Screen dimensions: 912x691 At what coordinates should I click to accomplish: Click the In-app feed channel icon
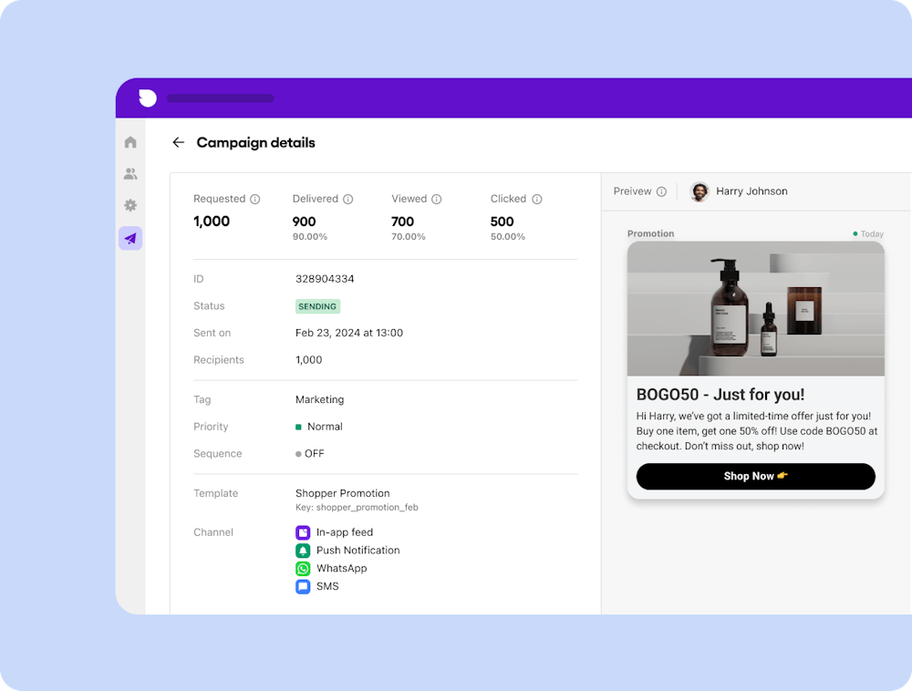pyautogui.click(x=303, y=531)
